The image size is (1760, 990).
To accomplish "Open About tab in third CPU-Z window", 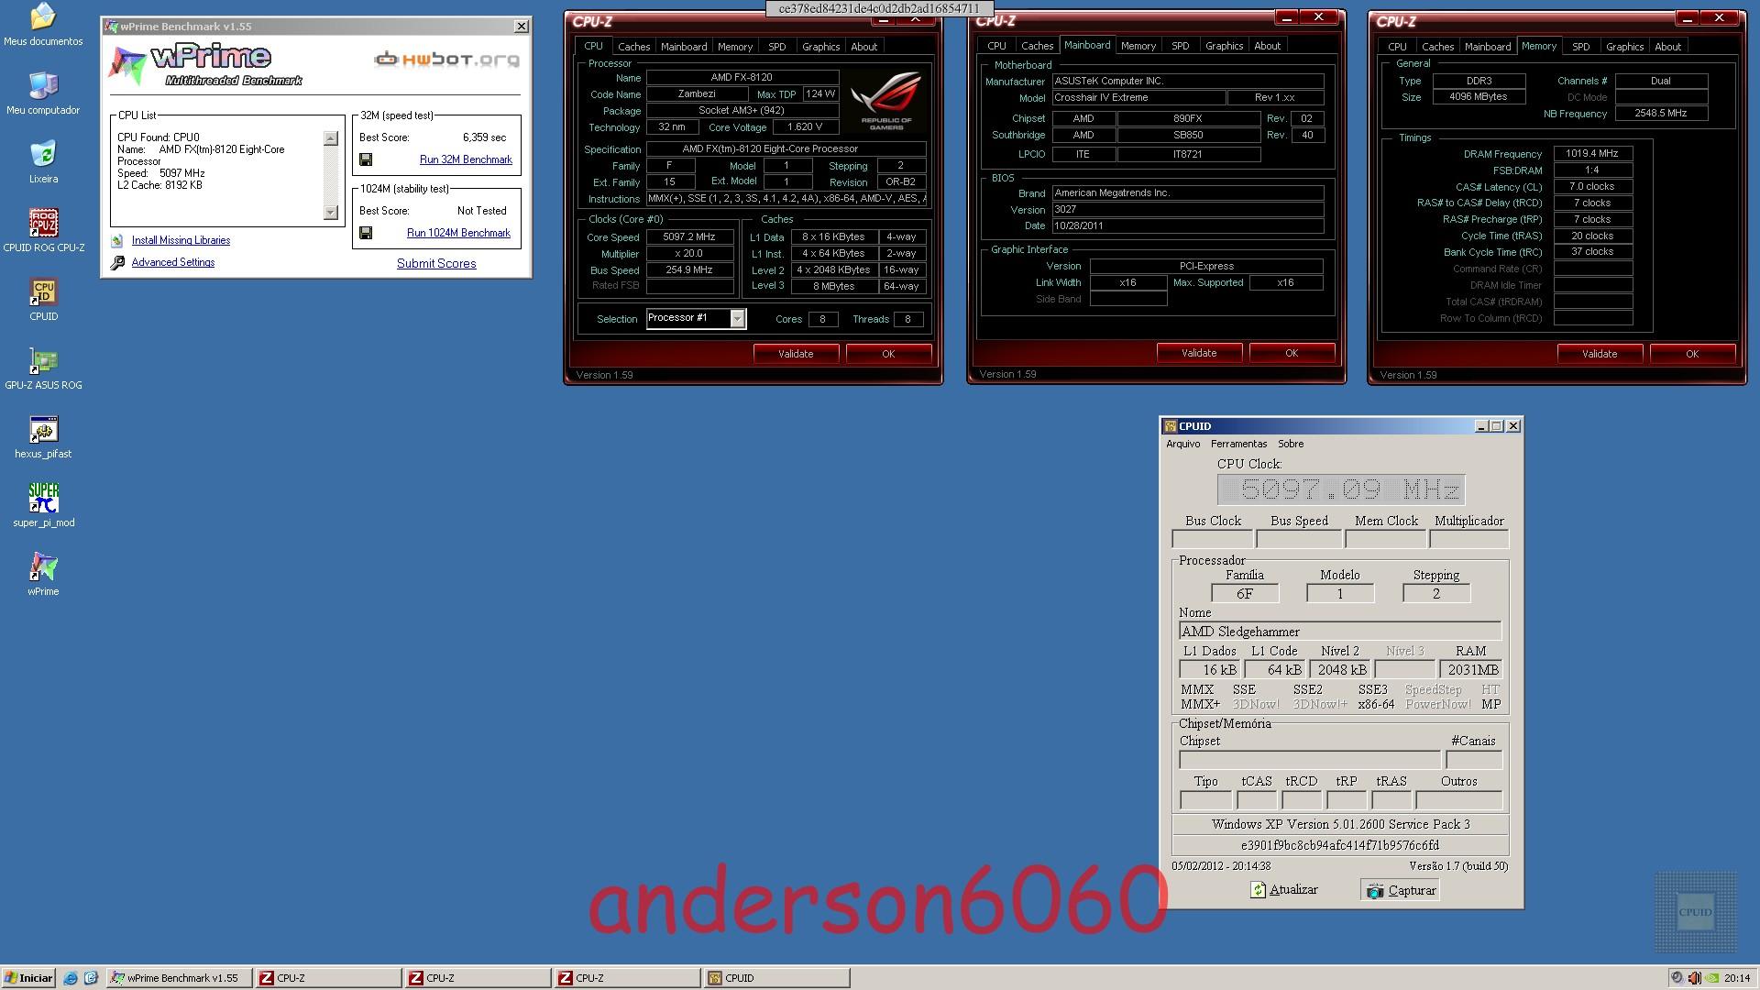I will coord(1667,47).
